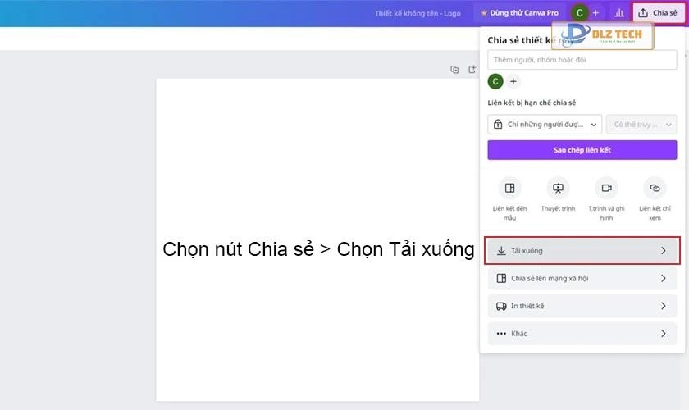Viewport: 689px width, 410px height.
Task: Select Liên kết chỉ xem icon
Action: 655,189
